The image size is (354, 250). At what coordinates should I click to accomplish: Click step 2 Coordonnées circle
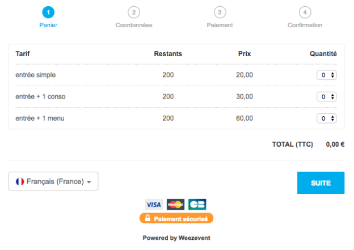[x=133, y=12]
